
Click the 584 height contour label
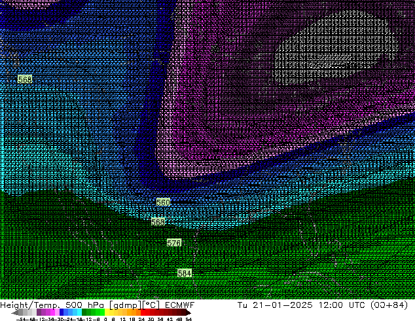pyautogui.click(x=185, y=273)
